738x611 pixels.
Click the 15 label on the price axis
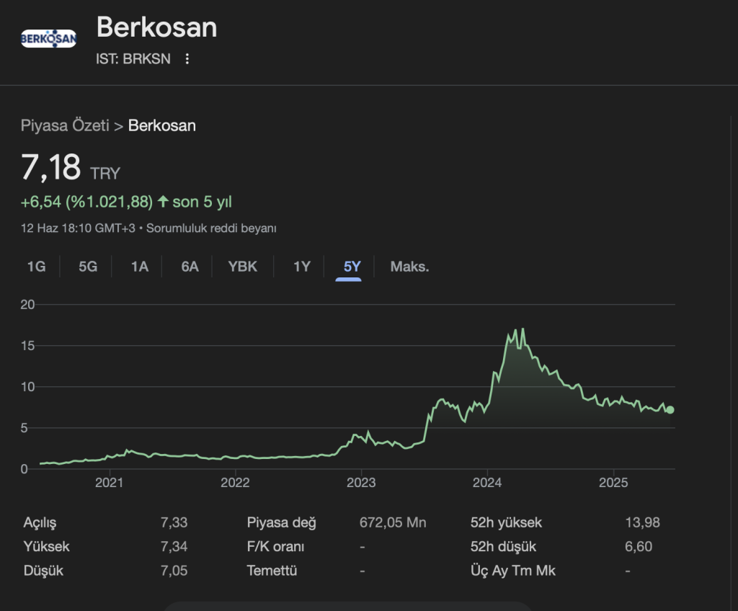(27, 346)
